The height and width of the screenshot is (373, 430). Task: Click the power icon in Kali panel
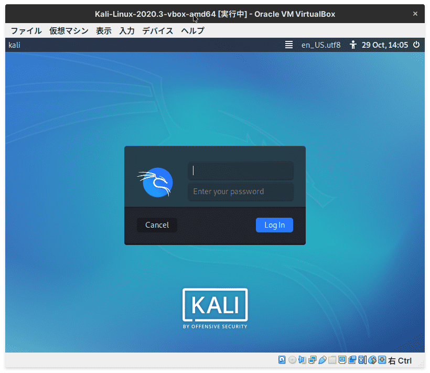(416, 45)
